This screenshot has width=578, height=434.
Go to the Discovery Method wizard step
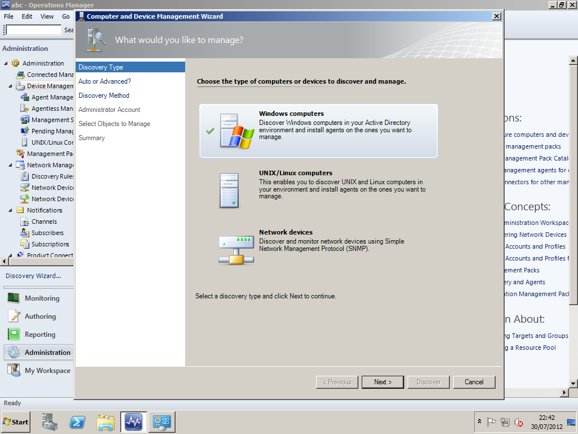[x=104, y=96]
